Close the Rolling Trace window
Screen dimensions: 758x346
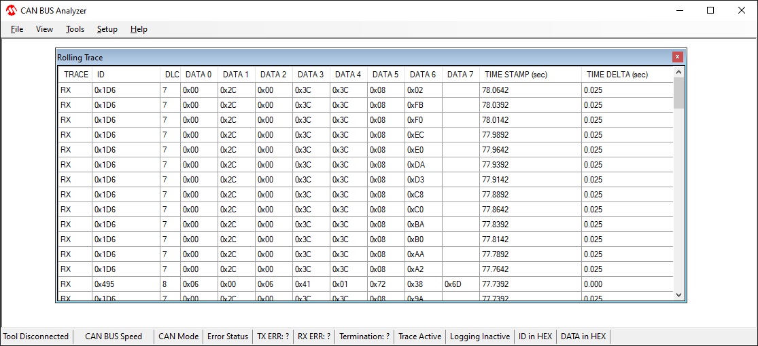[677, 58]
